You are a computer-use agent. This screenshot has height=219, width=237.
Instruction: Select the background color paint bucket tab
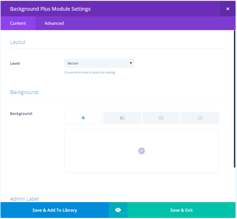(83, 118)
